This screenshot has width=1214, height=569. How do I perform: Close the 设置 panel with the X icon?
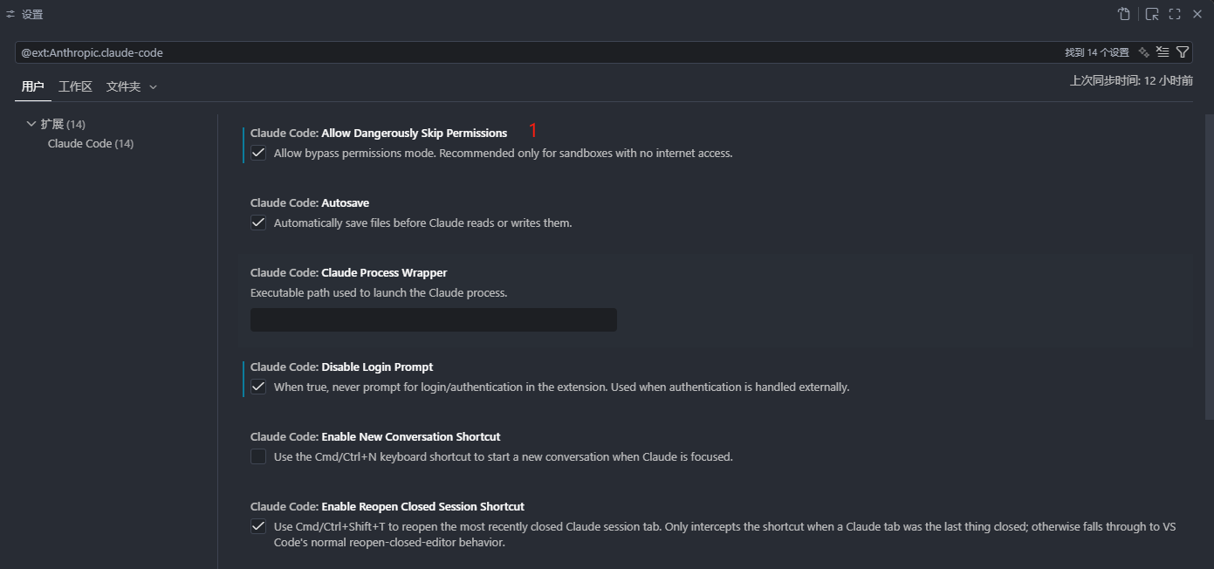(1197, 14)
